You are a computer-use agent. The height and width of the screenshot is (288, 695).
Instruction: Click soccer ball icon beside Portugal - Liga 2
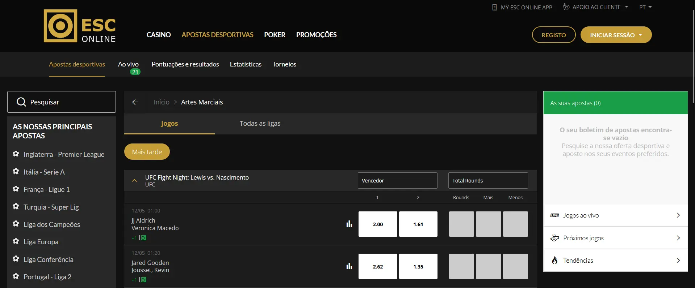coord(16,276)
